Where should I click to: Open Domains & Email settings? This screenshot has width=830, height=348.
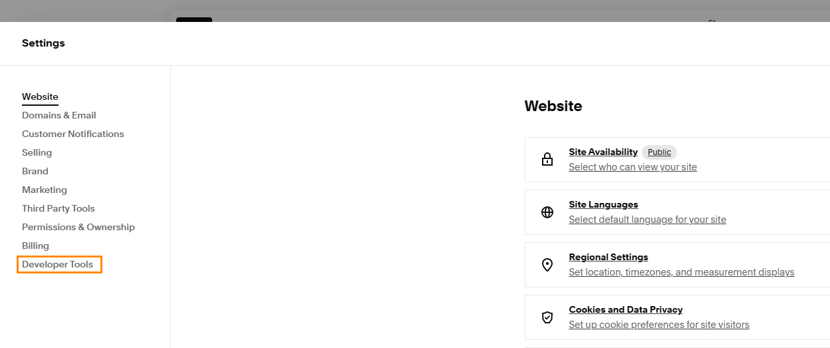point(59,115)
